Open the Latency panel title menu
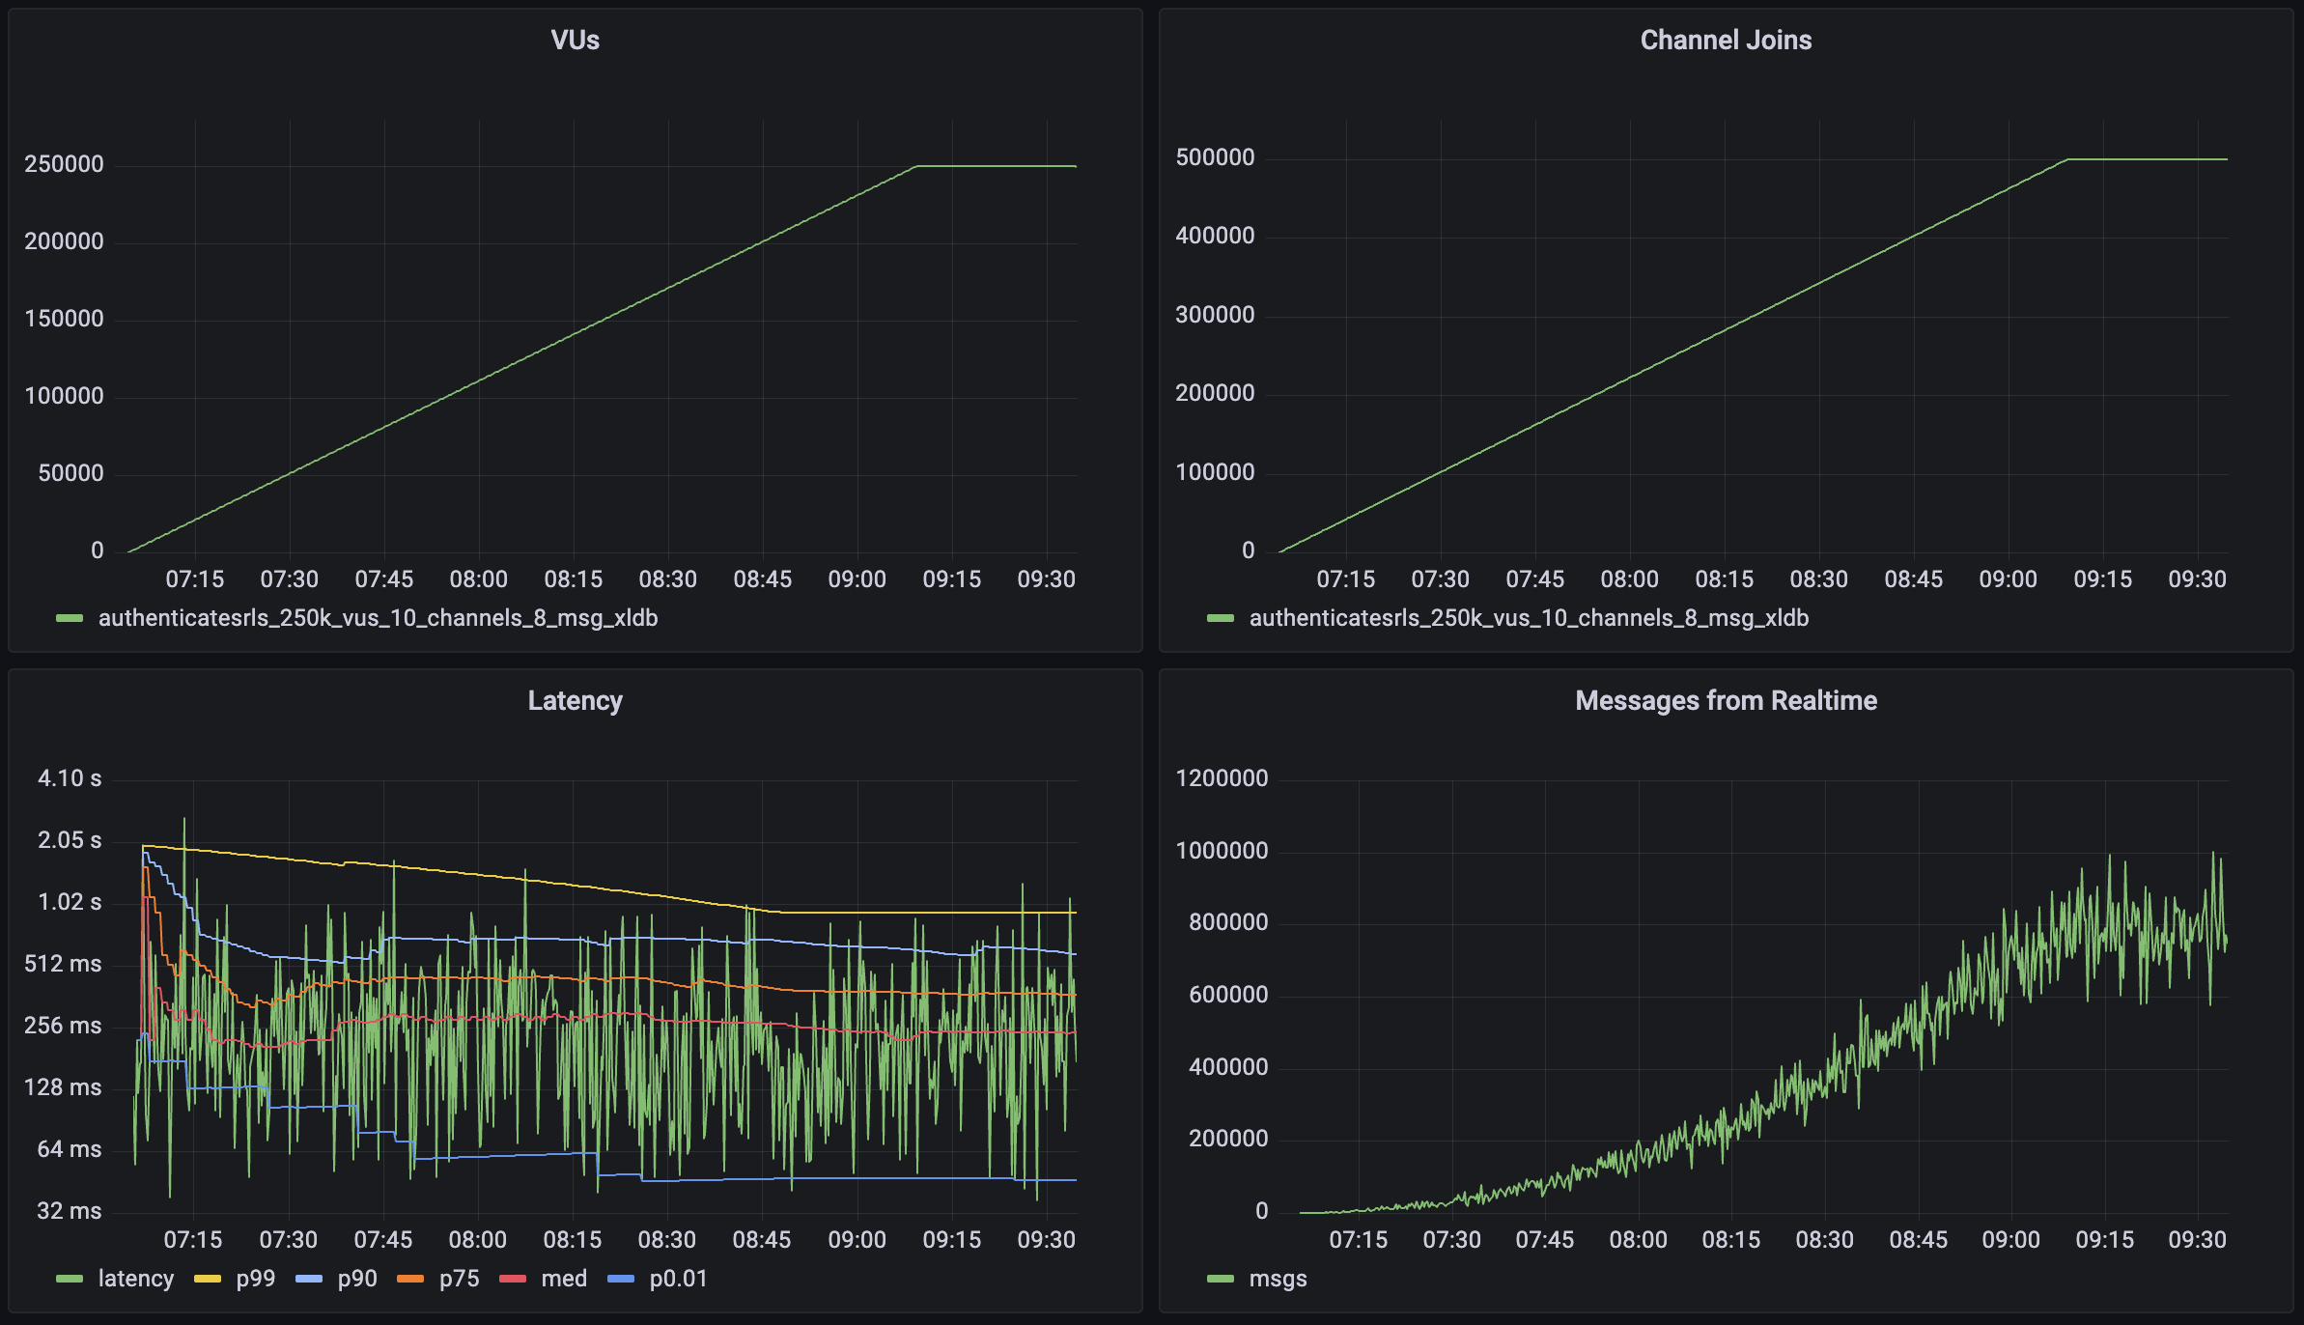2304x1325 pixels. pos(575,700)
